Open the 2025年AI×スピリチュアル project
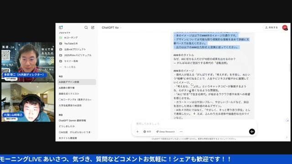 point(77,55)
